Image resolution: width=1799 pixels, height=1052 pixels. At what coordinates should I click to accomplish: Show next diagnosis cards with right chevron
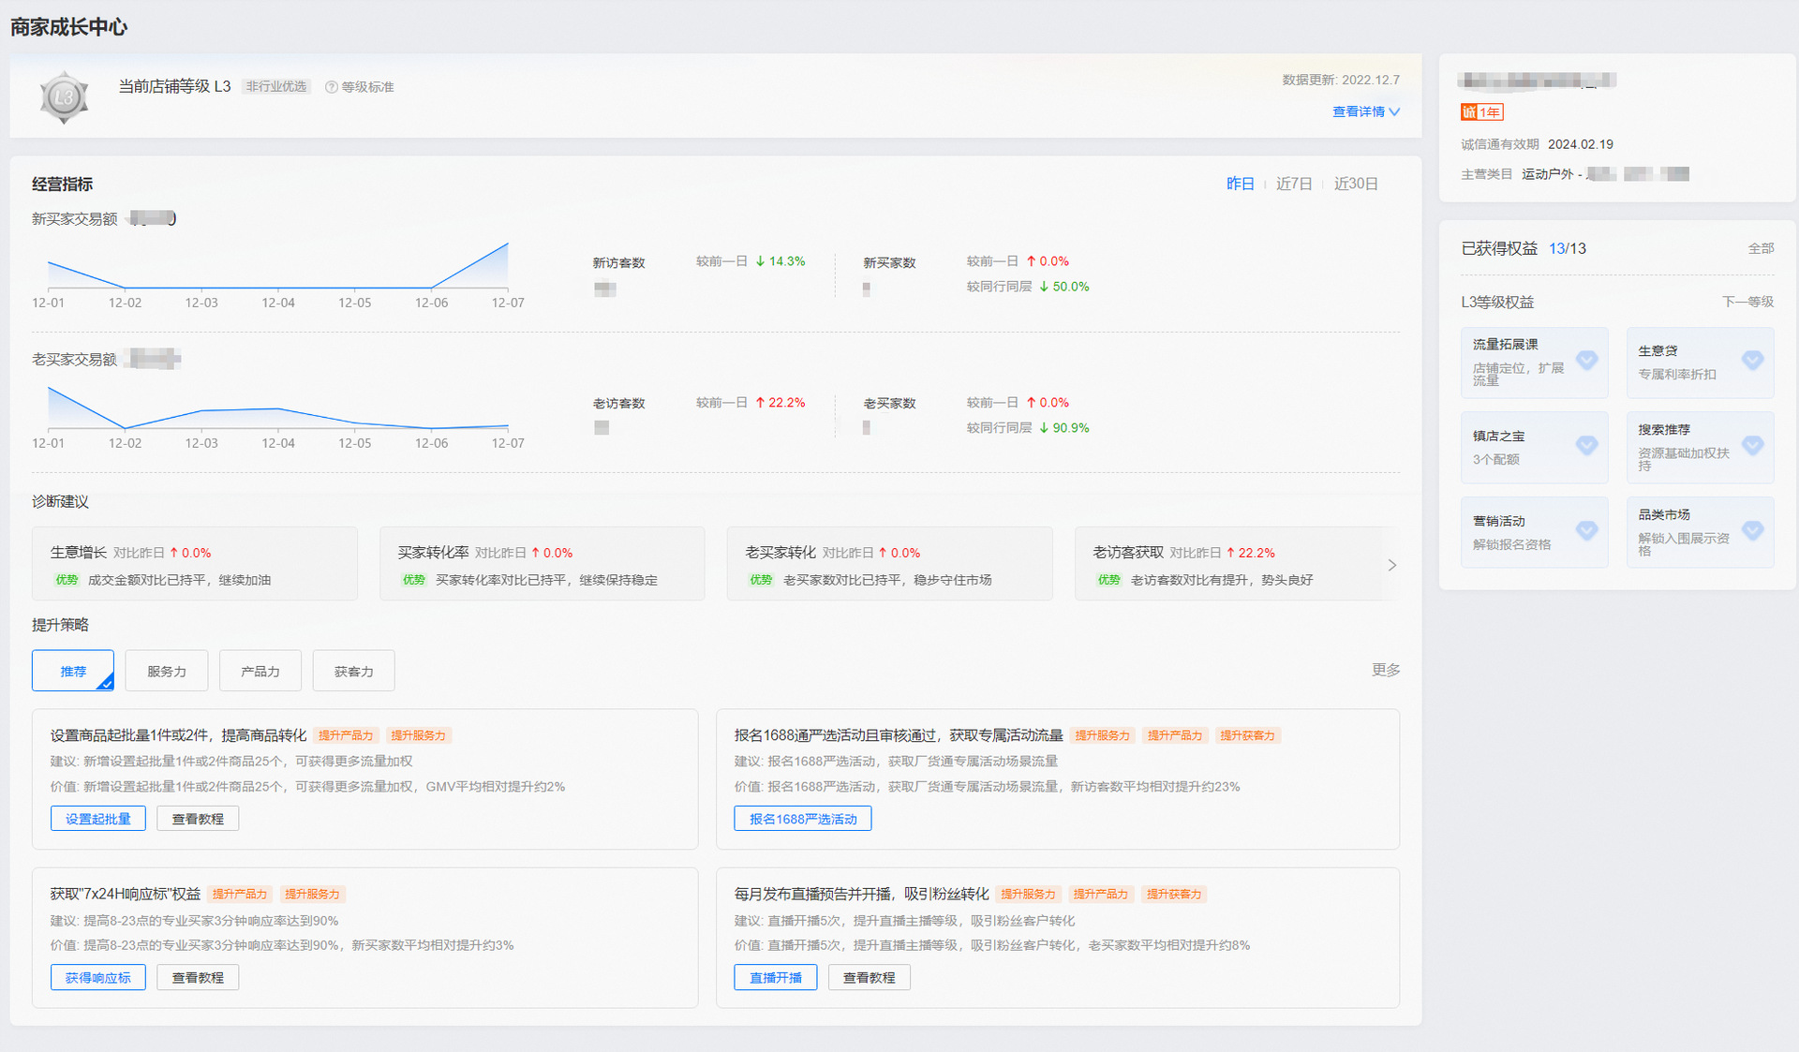[1391, 565]
